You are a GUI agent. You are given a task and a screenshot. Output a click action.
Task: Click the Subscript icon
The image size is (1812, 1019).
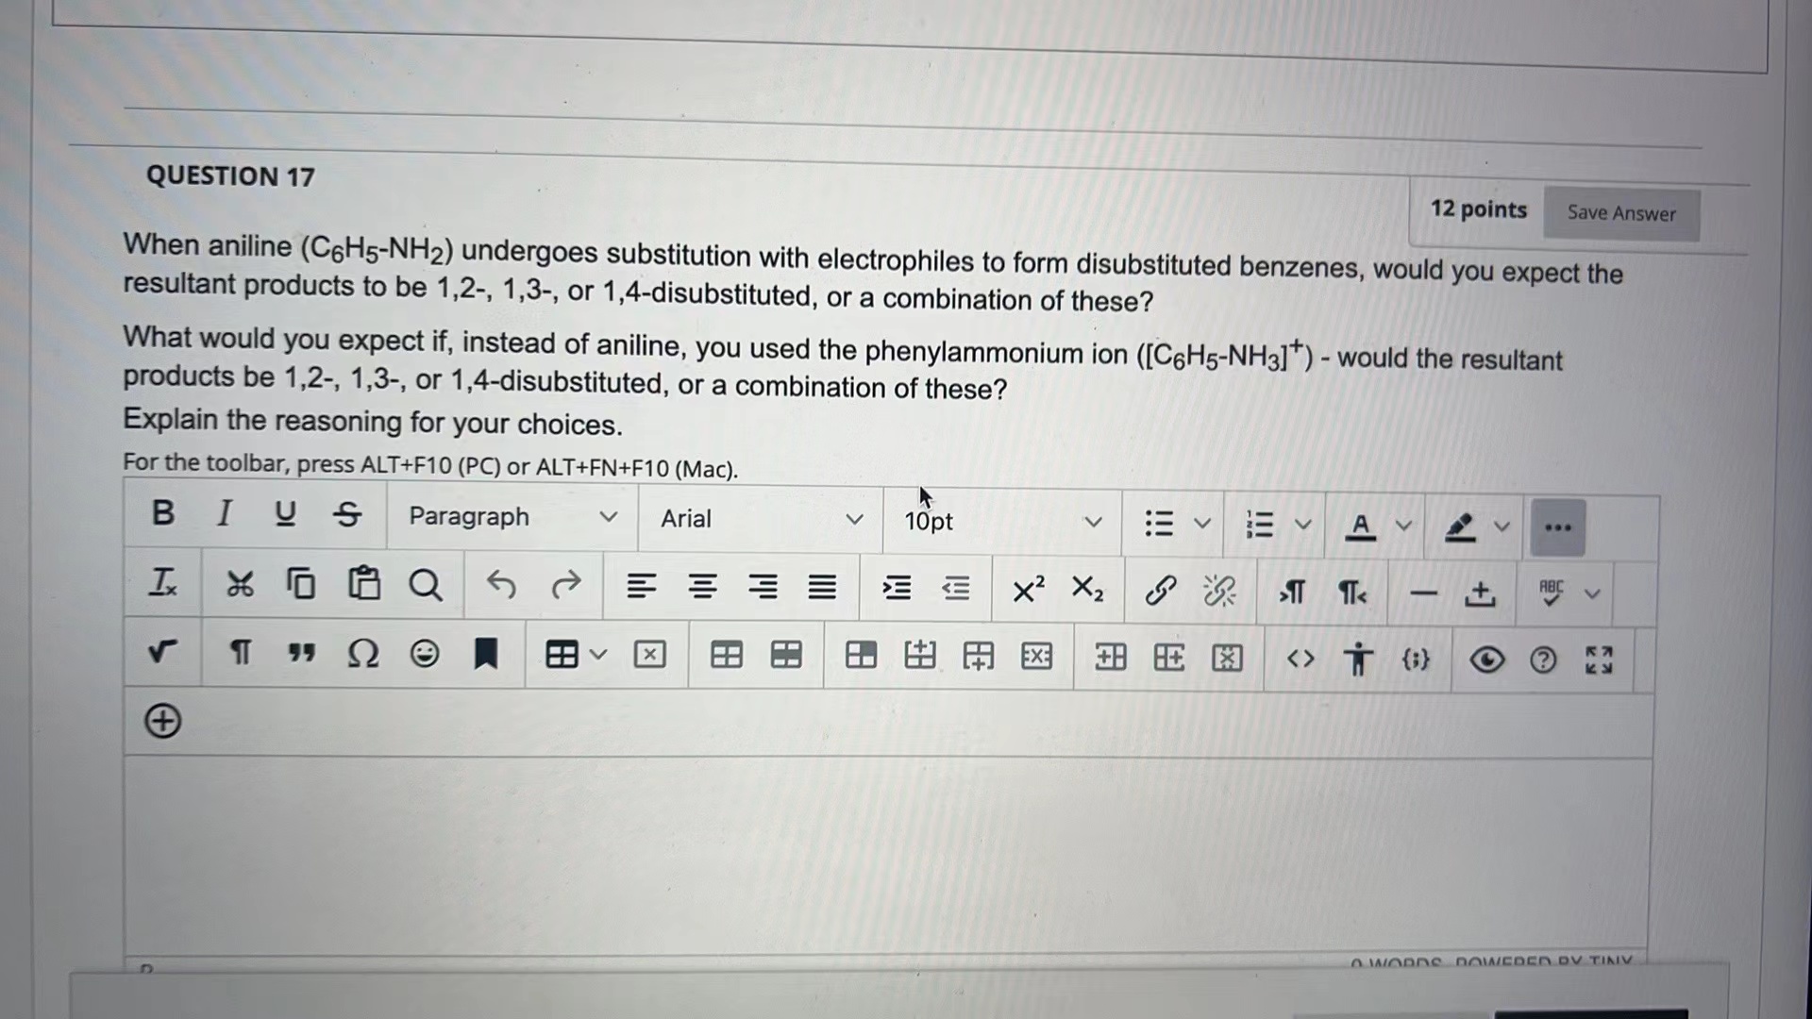pos(1087,590)
